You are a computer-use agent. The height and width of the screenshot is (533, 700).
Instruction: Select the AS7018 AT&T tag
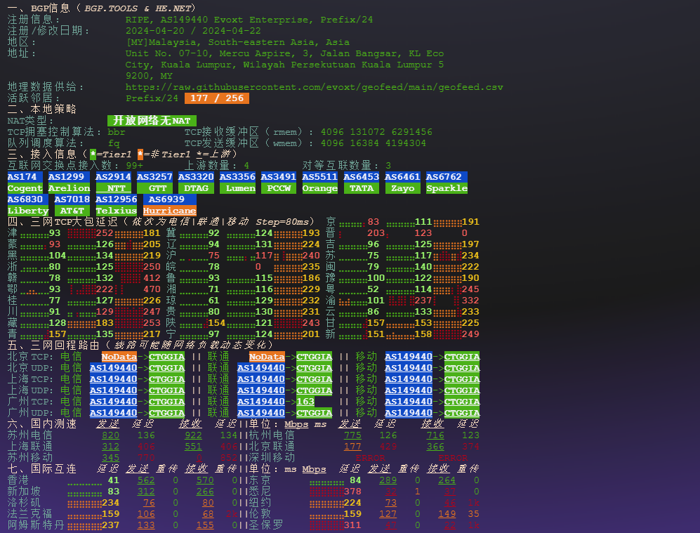point(72,205)
